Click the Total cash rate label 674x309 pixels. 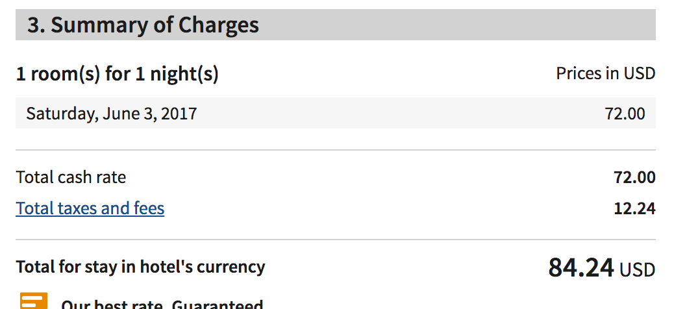click(71, 177)
